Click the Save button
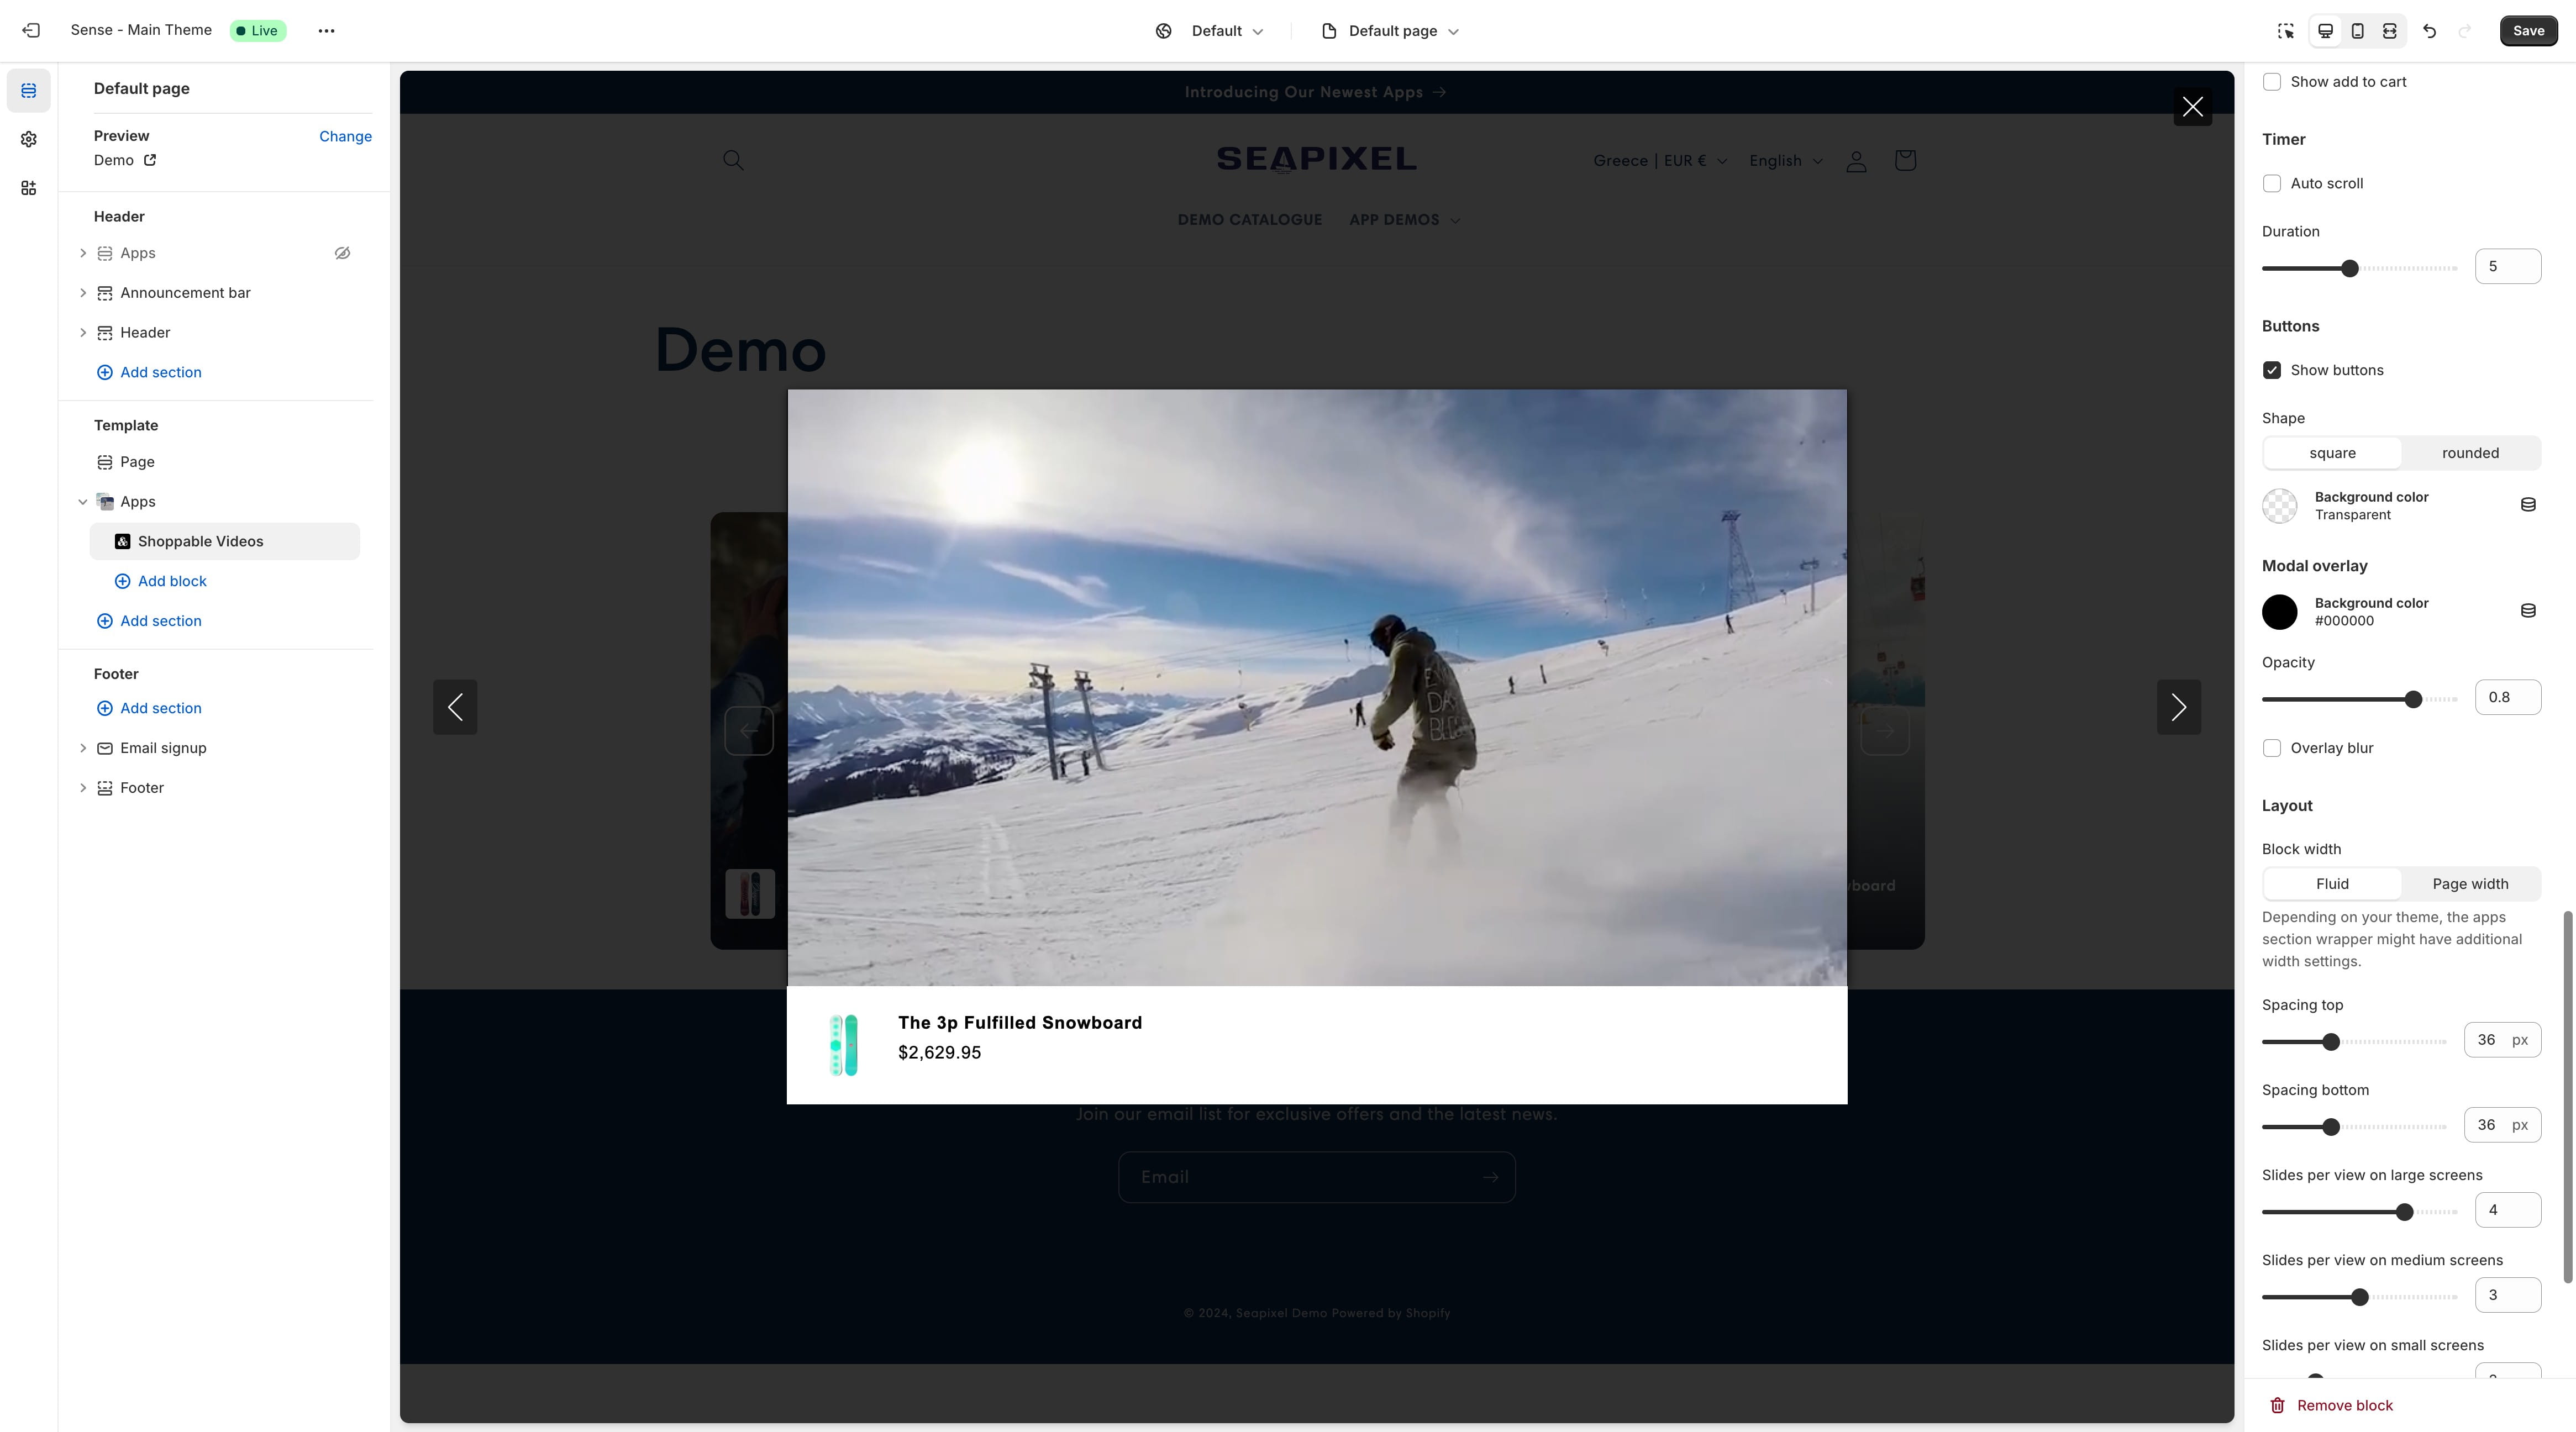Image resolution: width=2576 pixels, height=1432 pixels. [2528, 31]
